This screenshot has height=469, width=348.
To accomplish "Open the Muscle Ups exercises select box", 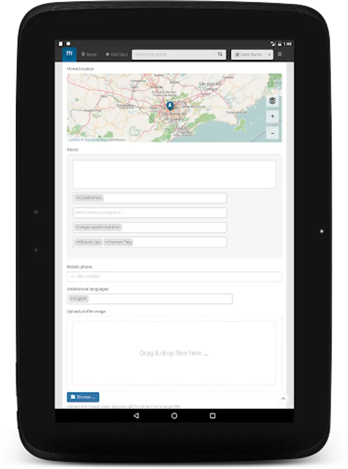I will point(150,242).
